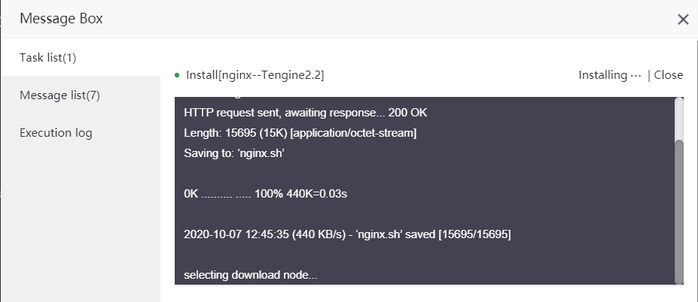Click the "Length: 15695 (15K)" log line

point(300,133)
